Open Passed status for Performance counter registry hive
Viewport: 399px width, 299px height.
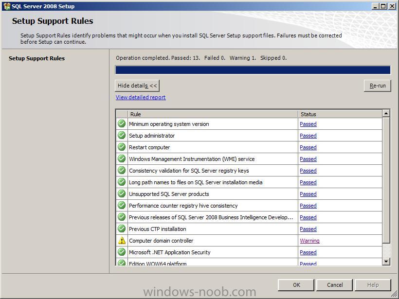click(308, 206)
